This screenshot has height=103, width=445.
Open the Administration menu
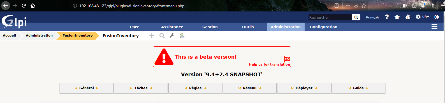[x=286, y=27]
